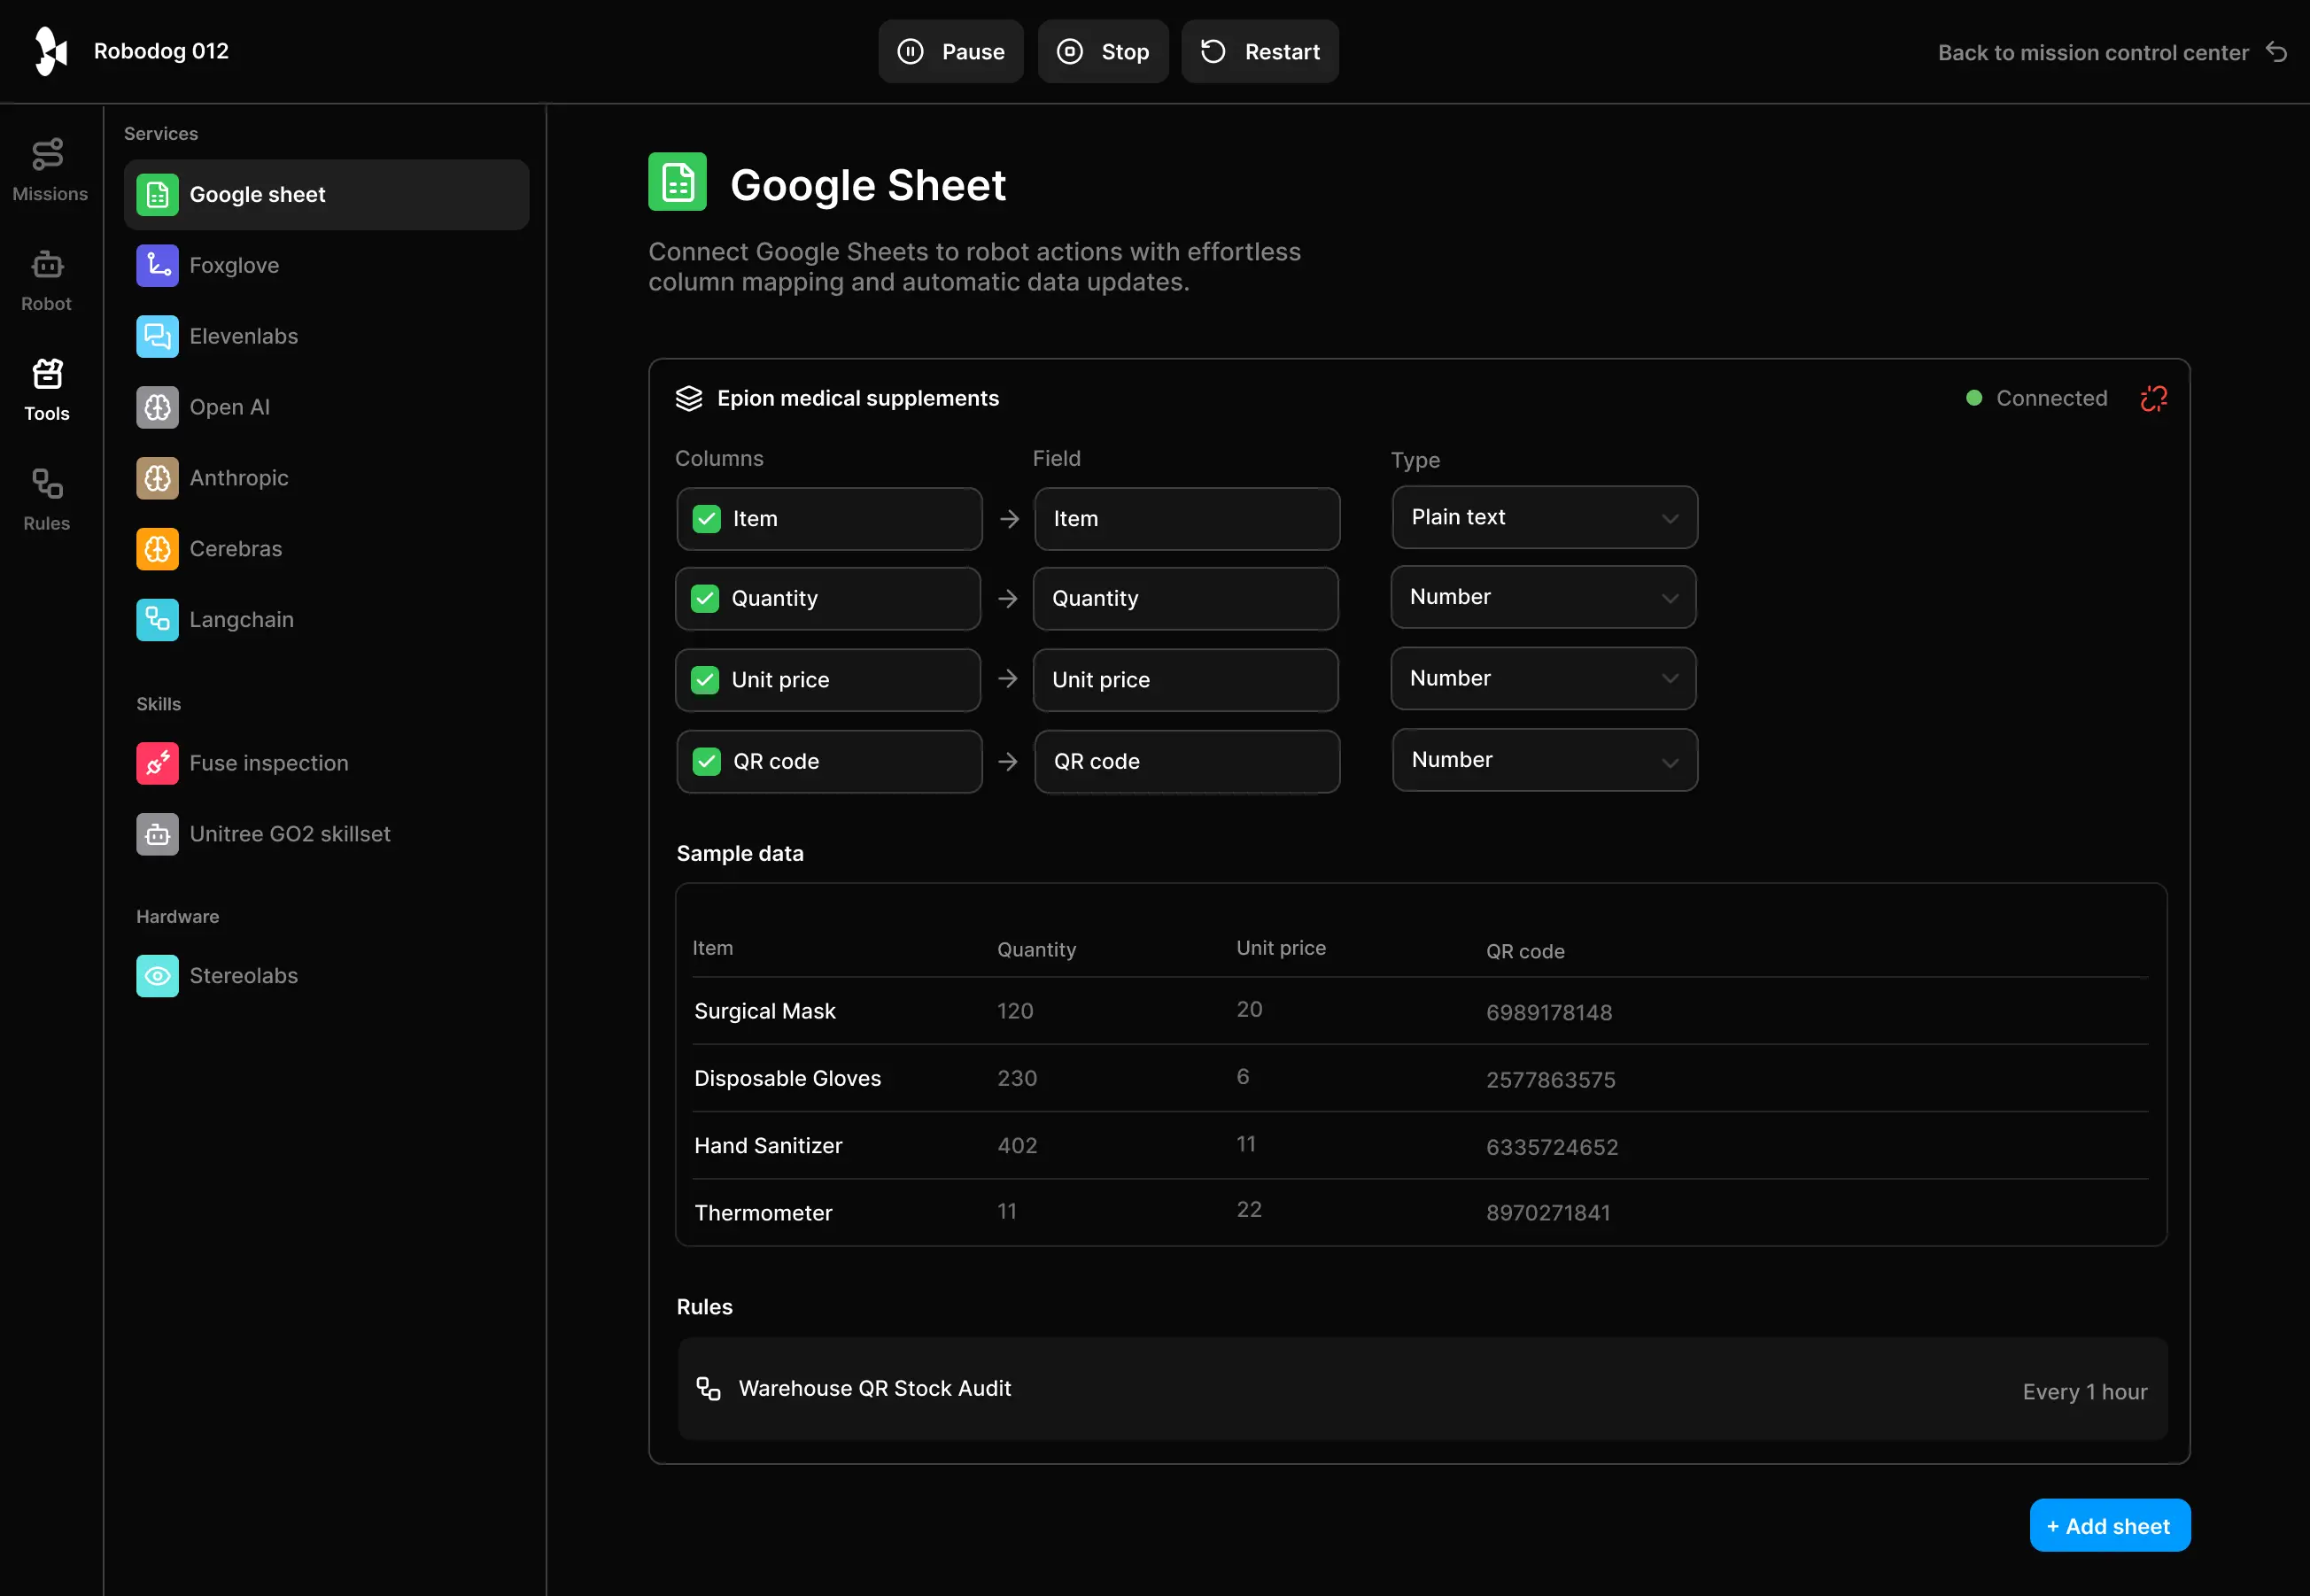
Task: Select the Stereolabs eye icon
Action: coord(157,975)
